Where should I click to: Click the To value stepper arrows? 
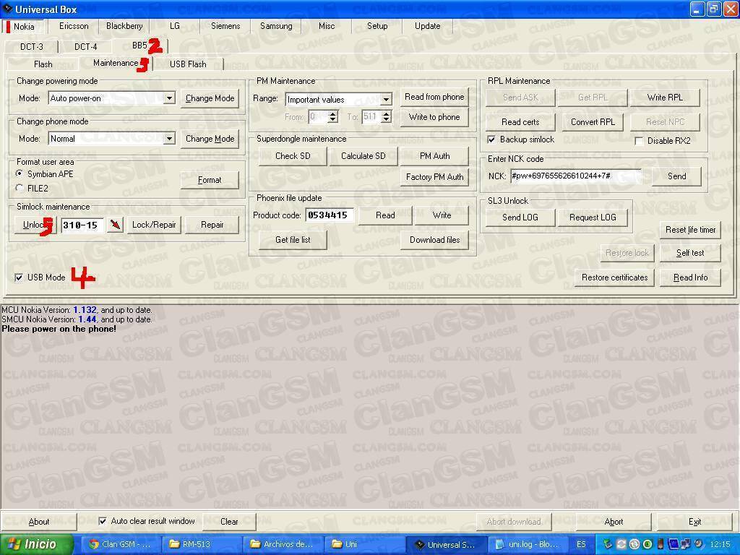click(x=387, y=116)
